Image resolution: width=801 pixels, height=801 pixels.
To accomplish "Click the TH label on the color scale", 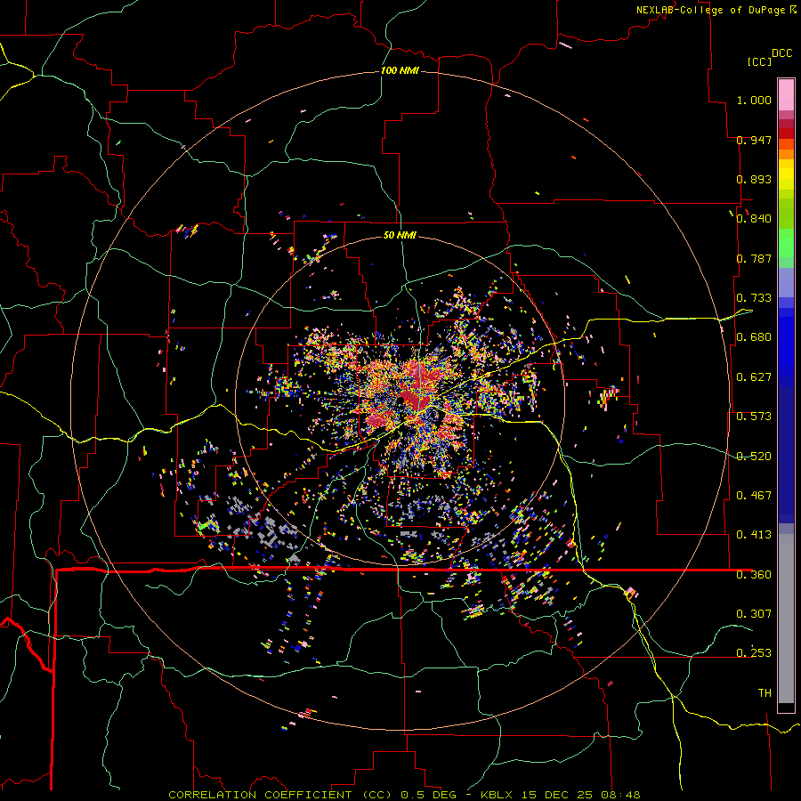I will [765, 693].
